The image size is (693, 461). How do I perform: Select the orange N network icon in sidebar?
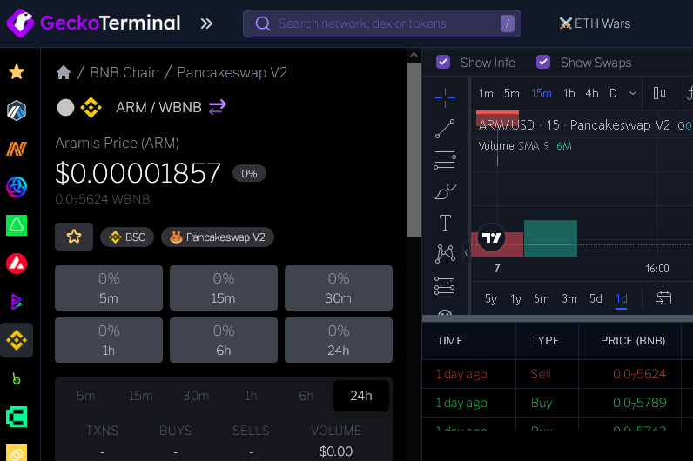click(17, 149)
